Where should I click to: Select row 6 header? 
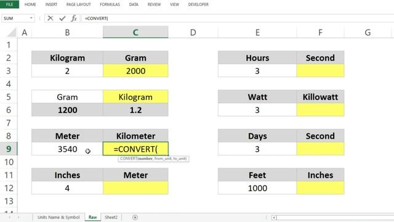pyautogui.click(x=9, y=110)
